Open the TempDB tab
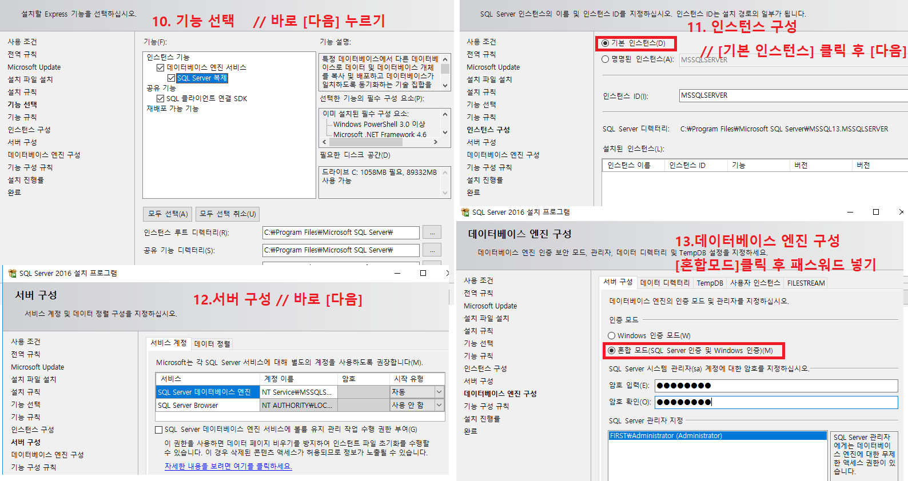Image resolution: width=908 pixels, height=481 pixels. click(x=710, y=283)
